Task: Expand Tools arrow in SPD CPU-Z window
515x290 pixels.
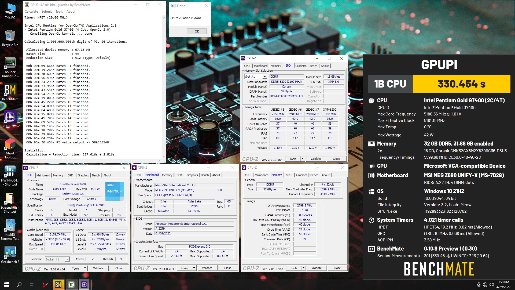Action: pyautogui.click(x=303, y=159)
